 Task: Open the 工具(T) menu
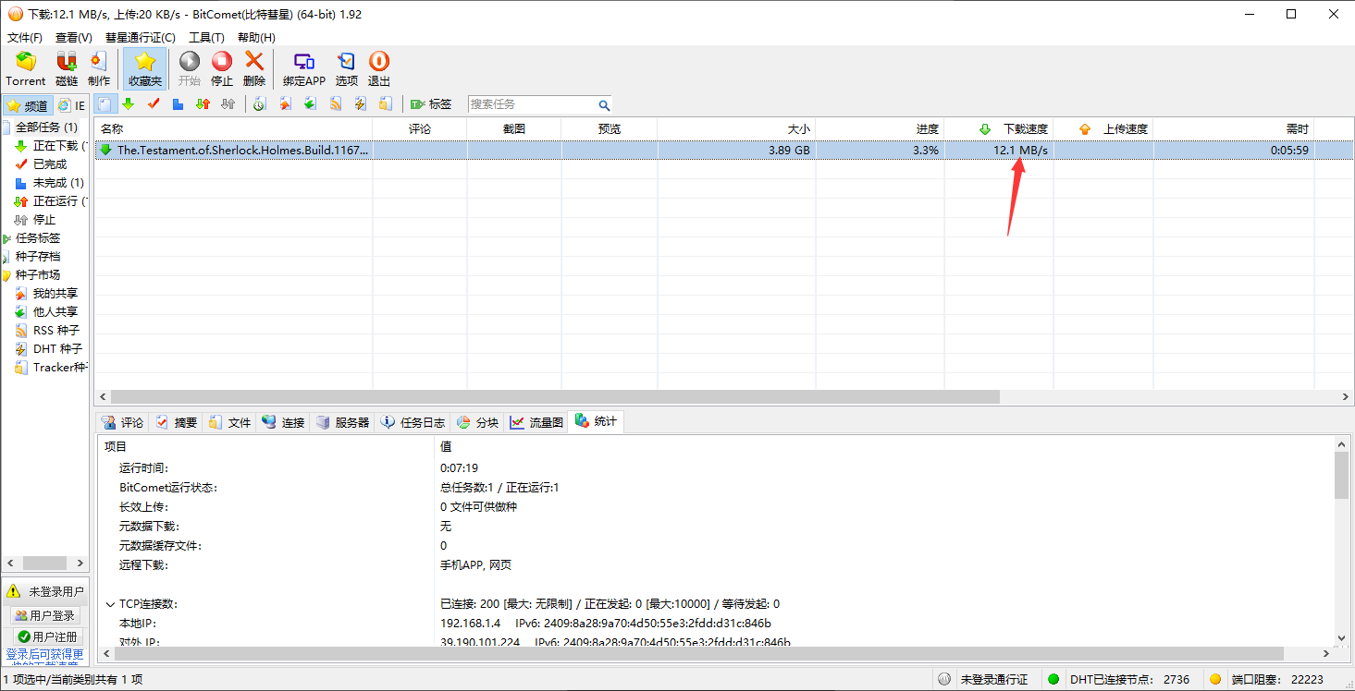[206, 38]
